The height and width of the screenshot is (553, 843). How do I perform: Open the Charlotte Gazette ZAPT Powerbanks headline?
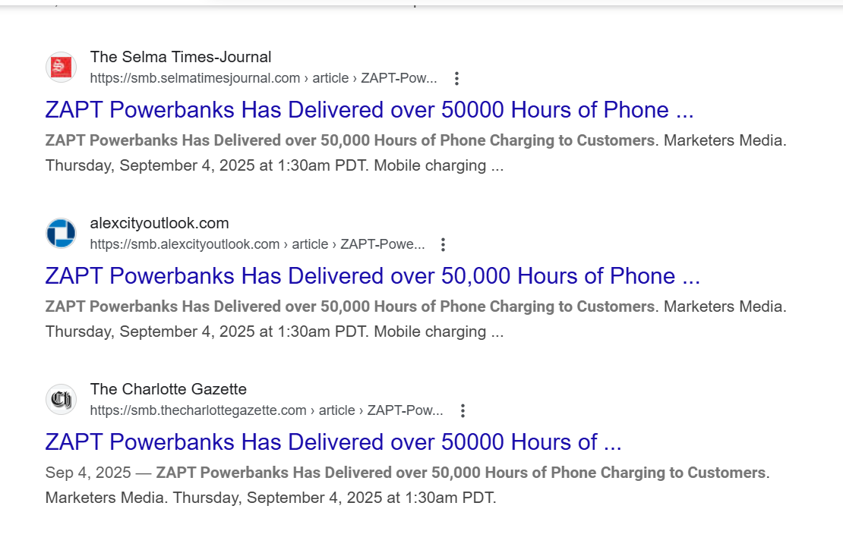[333, 442]
